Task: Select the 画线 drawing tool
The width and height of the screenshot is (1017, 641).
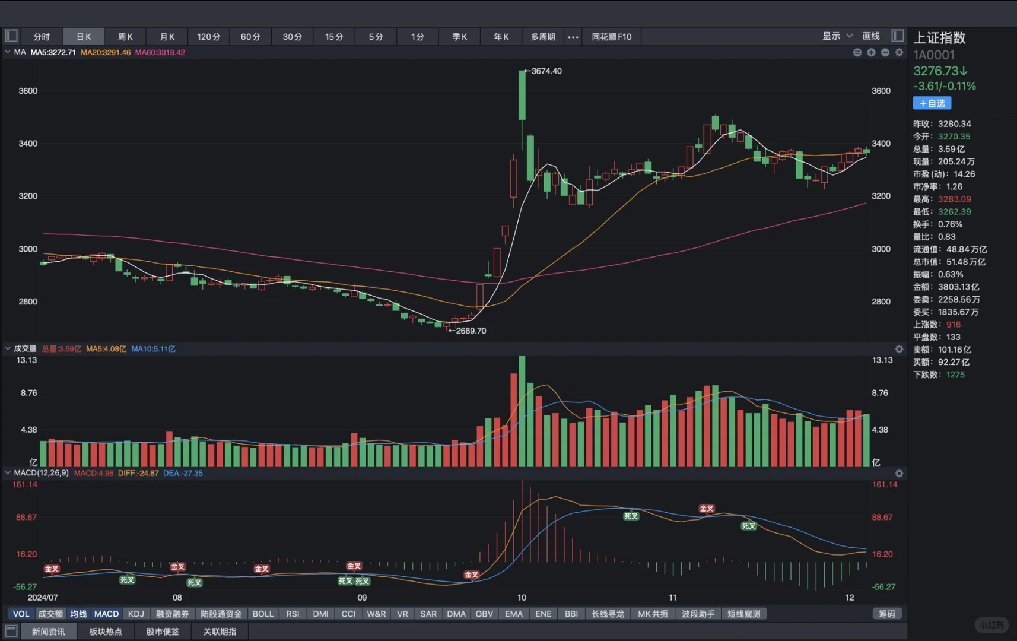Action: tap(870, 36)
